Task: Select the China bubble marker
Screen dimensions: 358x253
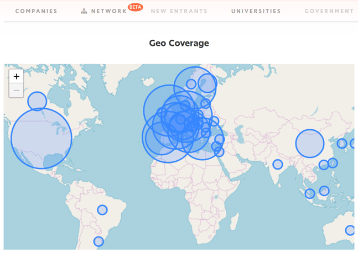Action: click(x=309, y=144)
